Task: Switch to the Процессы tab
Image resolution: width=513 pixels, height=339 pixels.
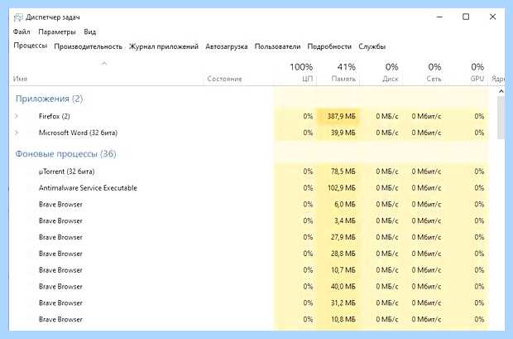Action: [x=31, y=46]
